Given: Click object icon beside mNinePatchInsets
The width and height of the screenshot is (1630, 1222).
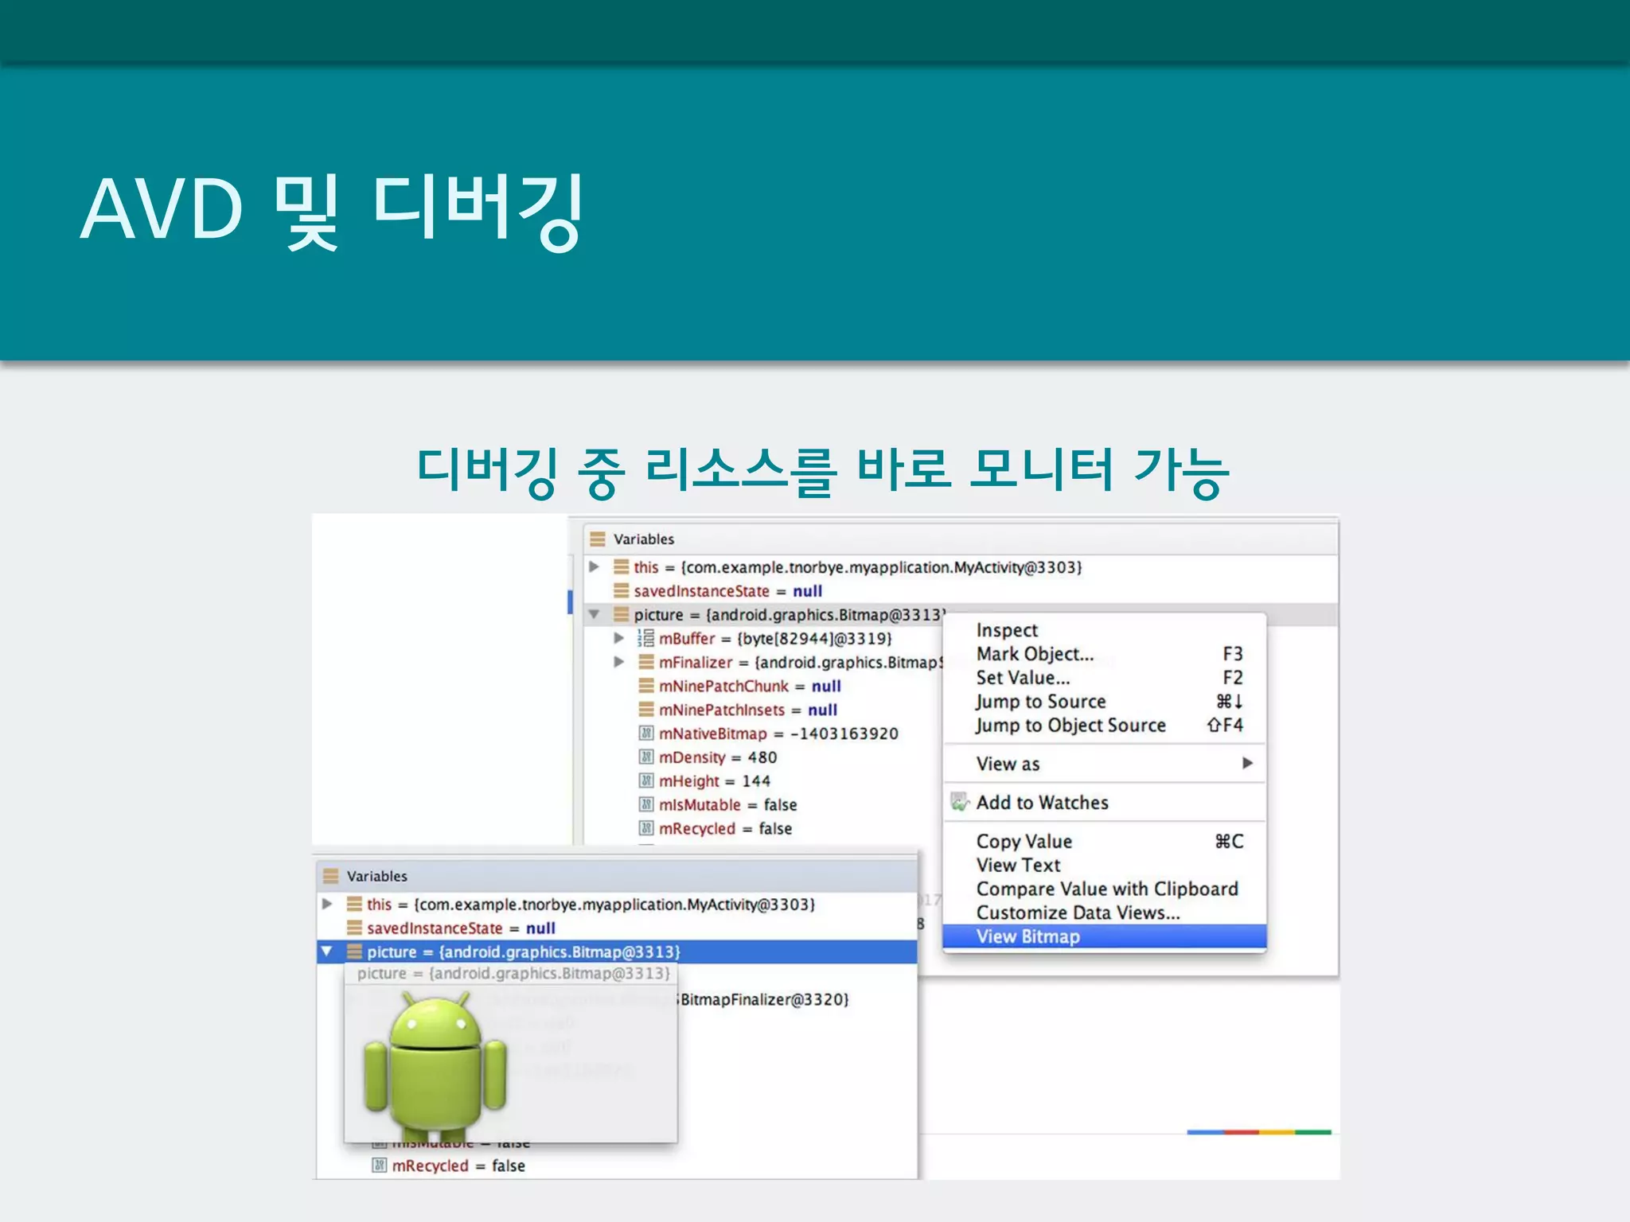Looking at the screenshot, I should (646, 710).
